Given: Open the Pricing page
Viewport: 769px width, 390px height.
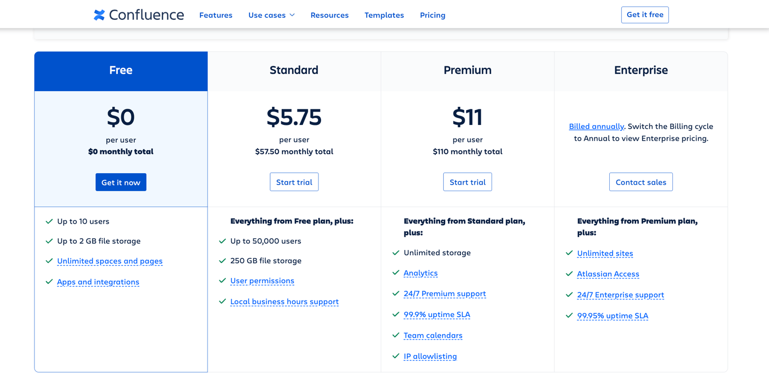Looking at the screenshot, I should [x=432, y=15].
